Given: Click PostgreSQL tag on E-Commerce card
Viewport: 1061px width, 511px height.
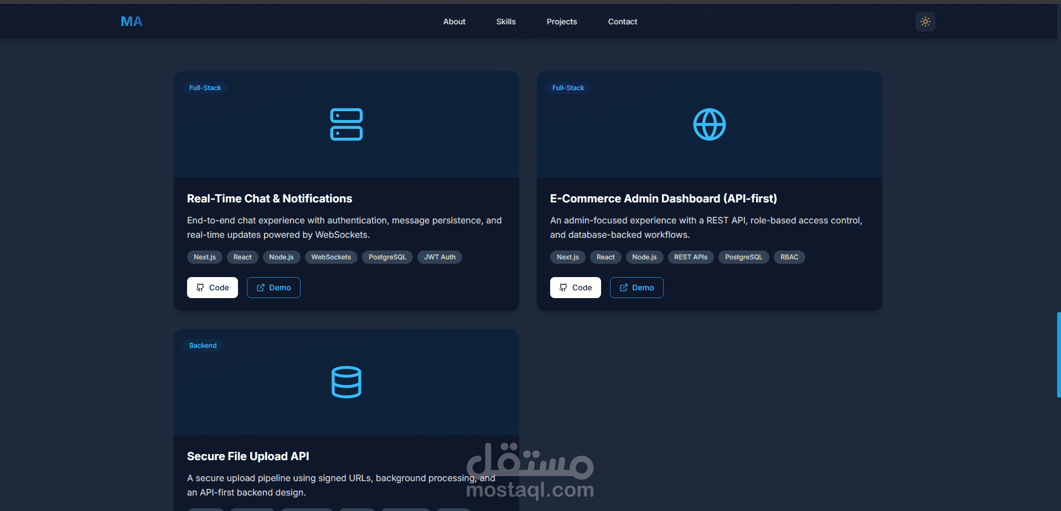Looking at the screenshot, I should pos(744,257).
